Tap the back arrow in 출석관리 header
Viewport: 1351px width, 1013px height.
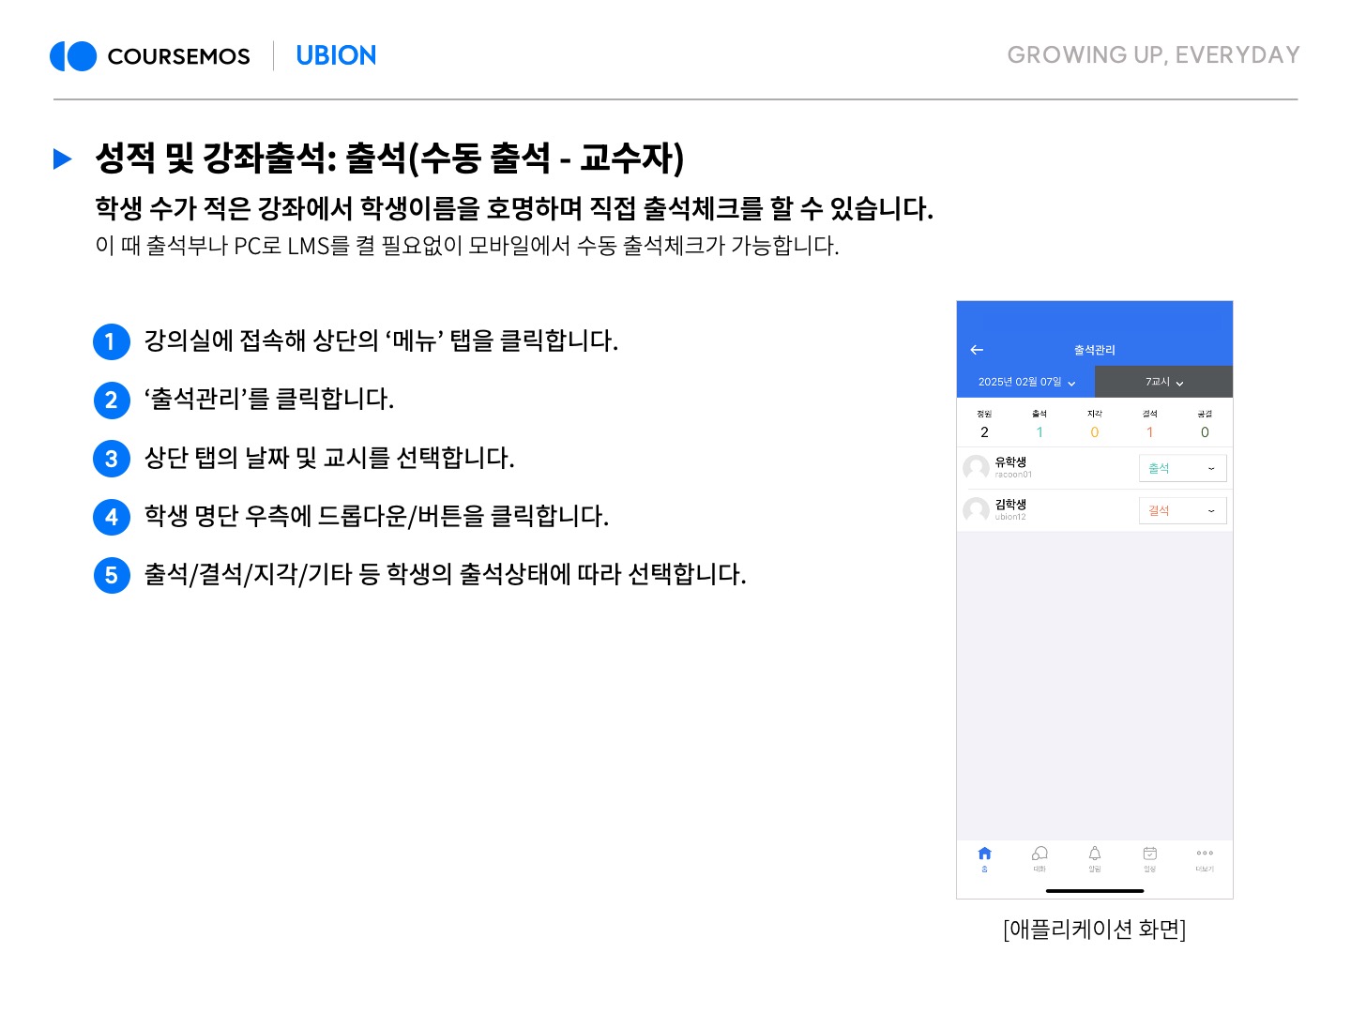point(977,350)
